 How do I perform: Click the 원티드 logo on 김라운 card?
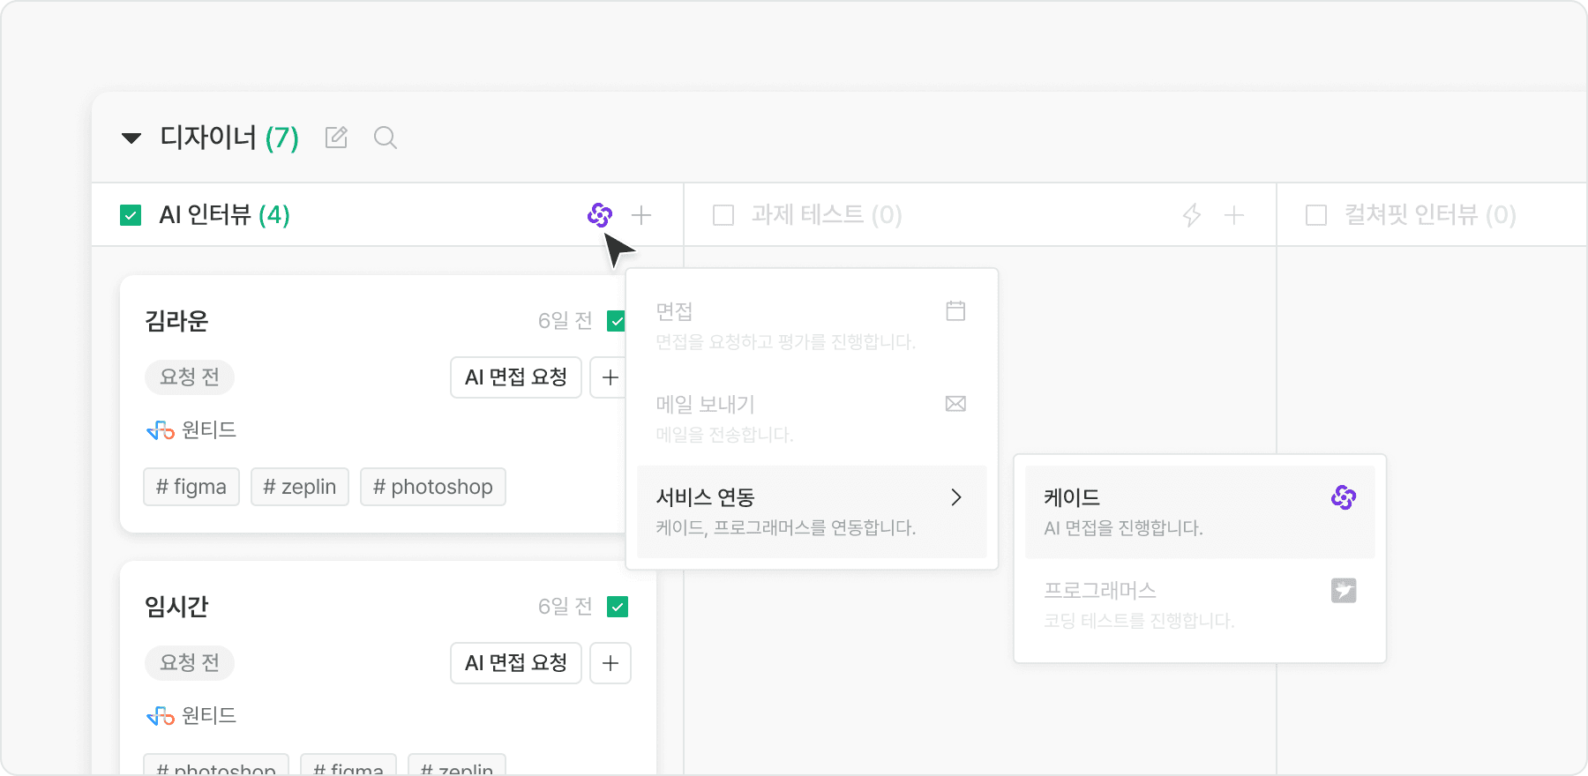[161, 430]
